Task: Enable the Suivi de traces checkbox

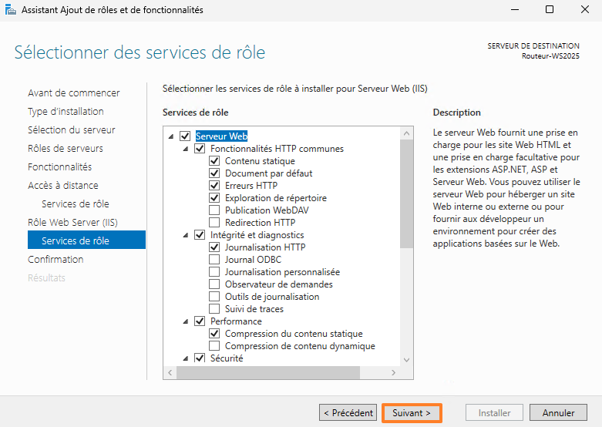Action: (x=214, y=309)
